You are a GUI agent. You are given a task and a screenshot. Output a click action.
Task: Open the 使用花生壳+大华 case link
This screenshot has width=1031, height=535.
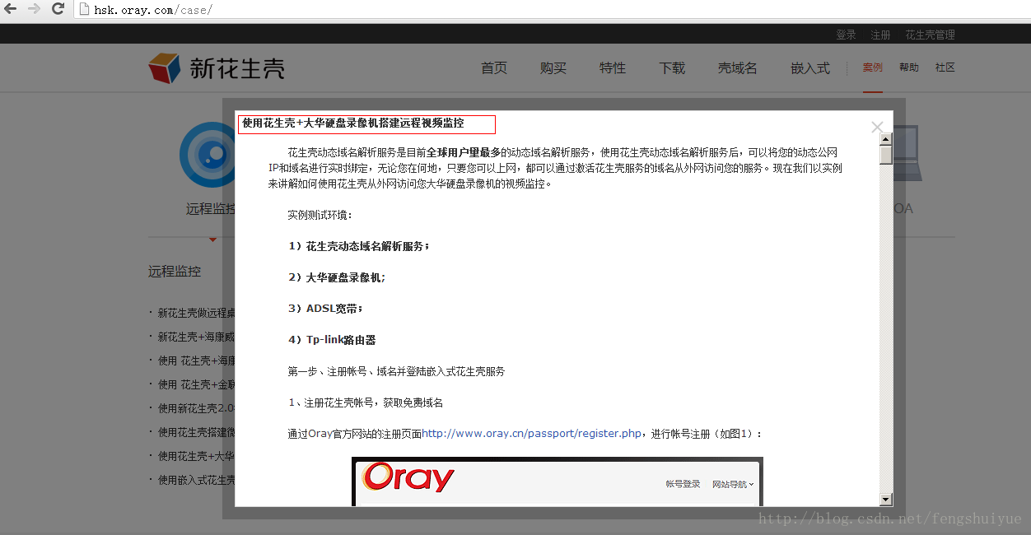click(197, 456)
